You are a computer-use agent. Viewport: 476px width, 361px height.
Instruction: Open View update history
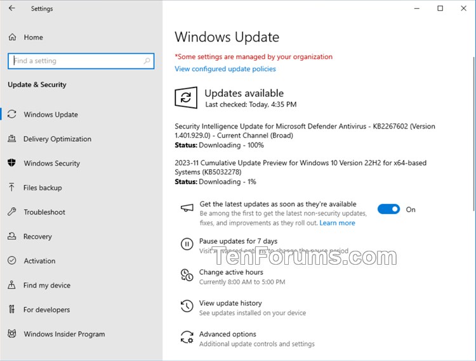click(230, 303)
